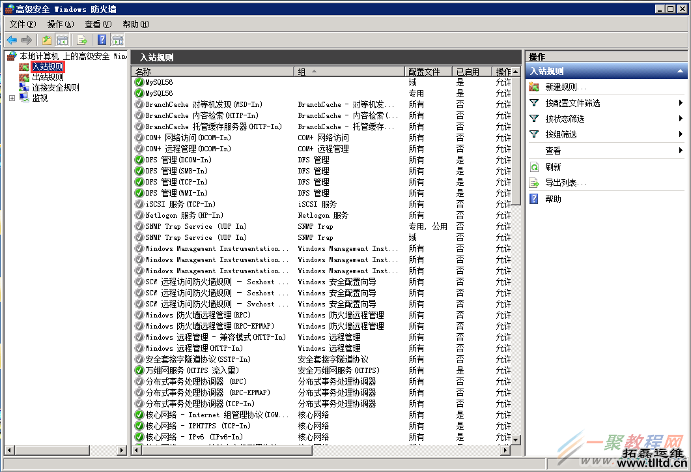
Task: Open the 查看(V) menu
Action: click(98, 24)
